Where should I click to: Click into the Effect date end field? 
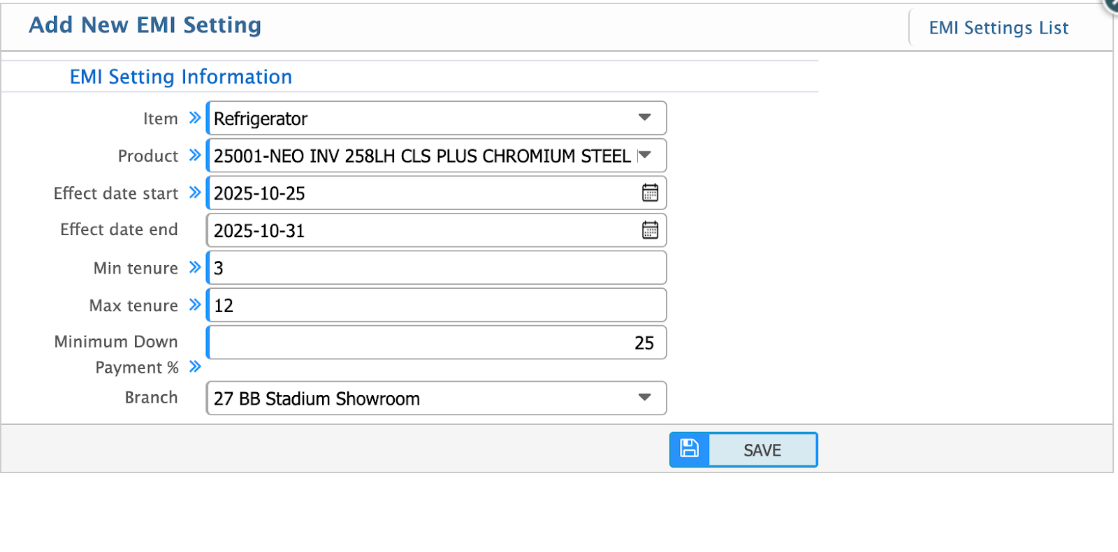point(419,230)
